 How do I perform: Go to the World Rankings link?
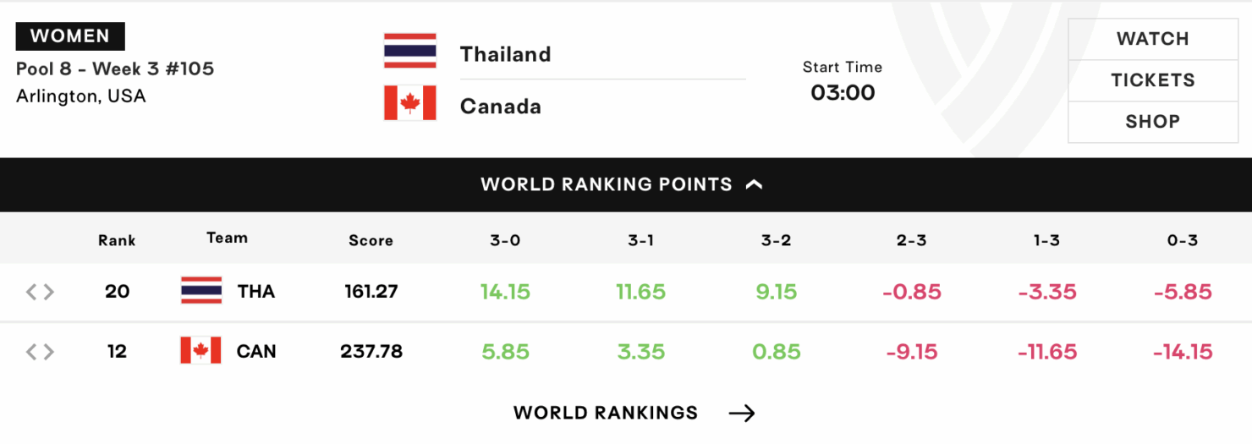[606, 413]
